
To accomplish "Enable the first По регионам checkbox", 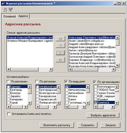I will [x=8, y=82].
